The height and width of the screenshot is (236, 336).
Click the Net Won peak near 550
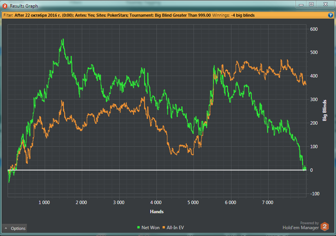pyautogui.click(x=63, y=40)
